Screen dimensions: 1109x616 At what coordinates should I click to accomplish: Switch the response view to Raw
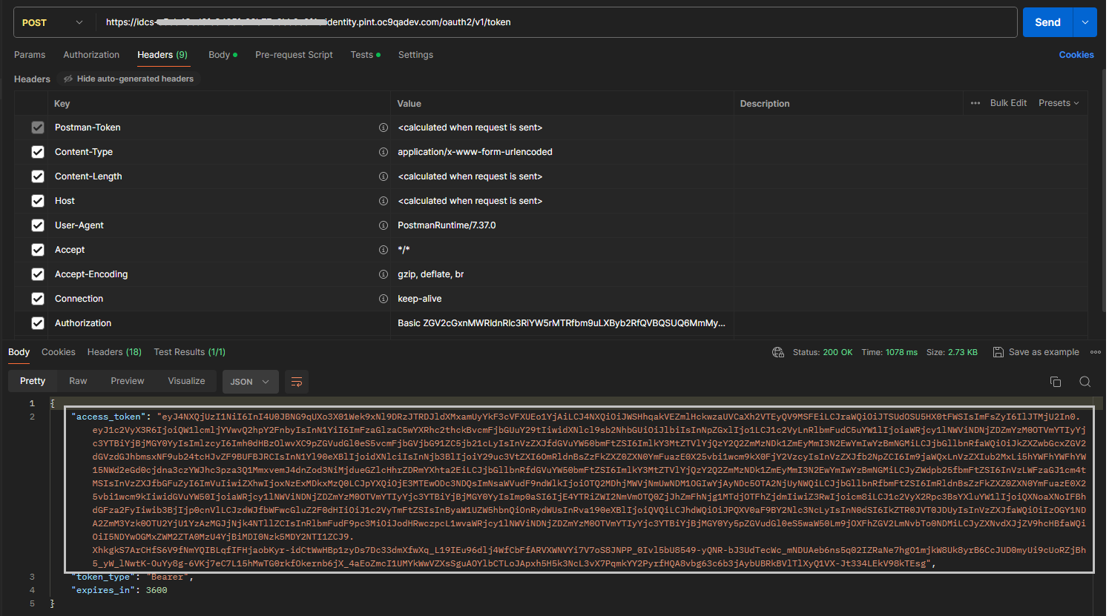pyautogui.click(x=78, y=381)
